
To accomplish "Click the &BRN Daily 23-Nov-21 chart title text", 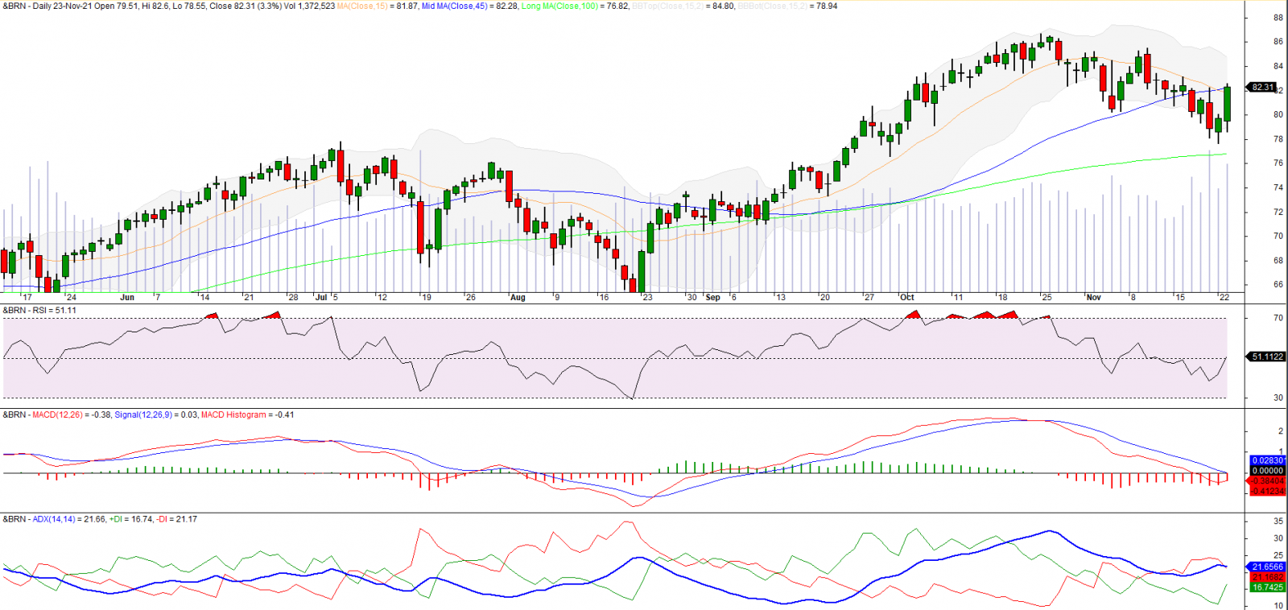I will (47, 6).
